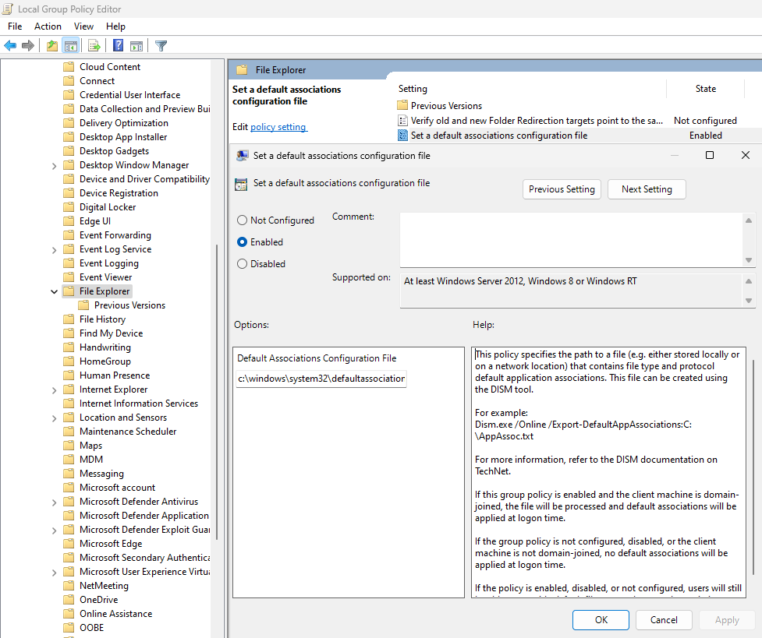Screen dimensions: 762x638
Task: Open the policy setting link
Action: (278, 127)
